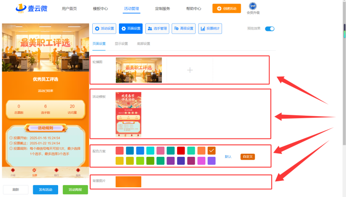Image resolution: width=346 pixels, height=197 pixels.
Task: Tap the 排行 icon in the preview footer
Action: click(56, 172)
